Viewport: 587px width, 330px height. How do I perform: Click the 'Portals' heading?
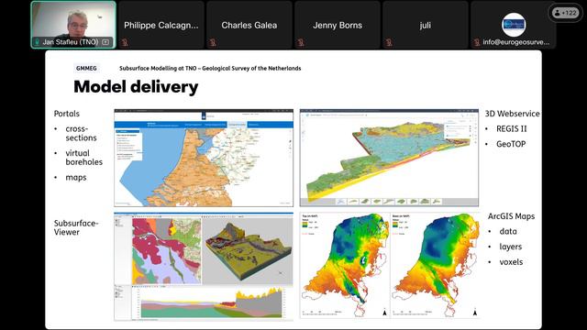[x=67, y=114]
